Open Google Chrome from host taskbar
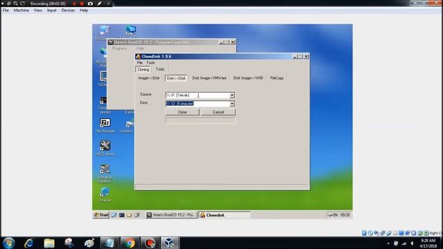Image resolution: width=443 pixels, height=249 pixels. (129, 243)
